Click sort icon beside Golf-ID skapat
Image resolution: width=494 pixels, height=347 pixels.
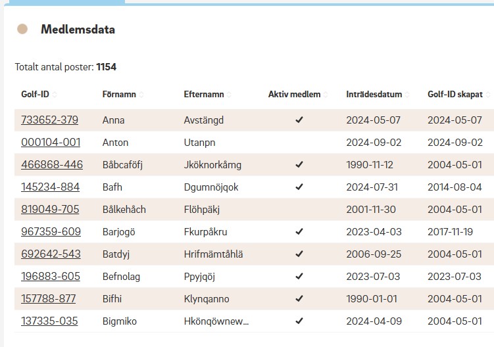point(488,95)
